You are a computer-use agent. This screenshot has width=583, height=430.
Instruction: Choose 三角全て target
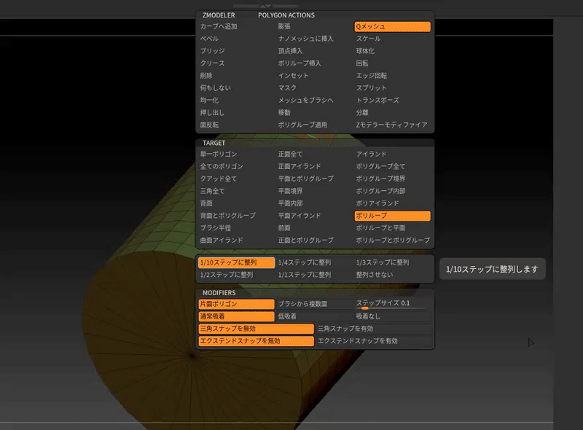[x=212, y=191]
